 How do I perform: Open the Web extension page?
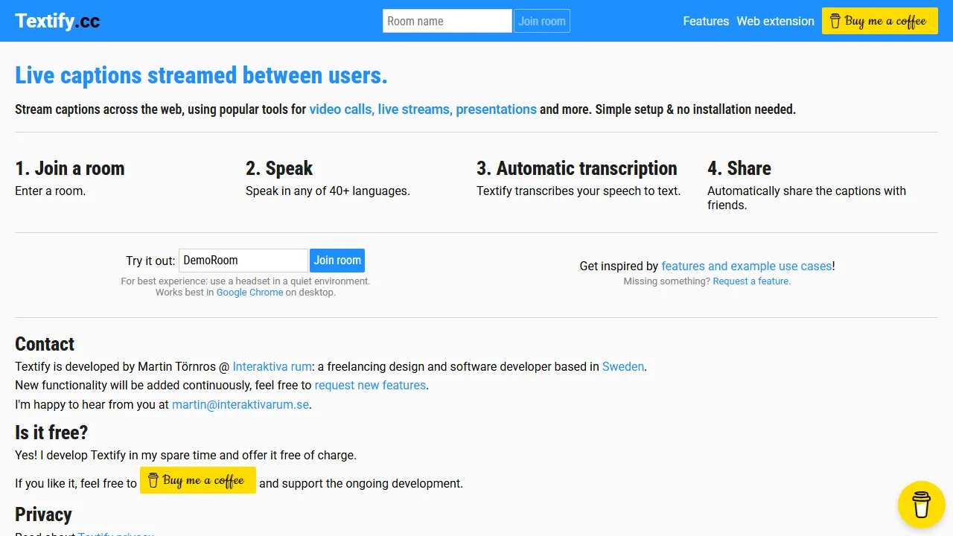[x=775, y=21]
